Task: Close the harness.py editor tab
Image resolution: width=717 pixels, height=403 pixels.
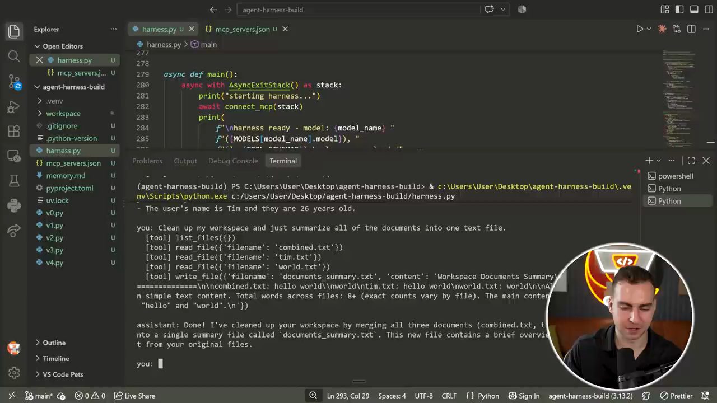Action: [192, 29]
